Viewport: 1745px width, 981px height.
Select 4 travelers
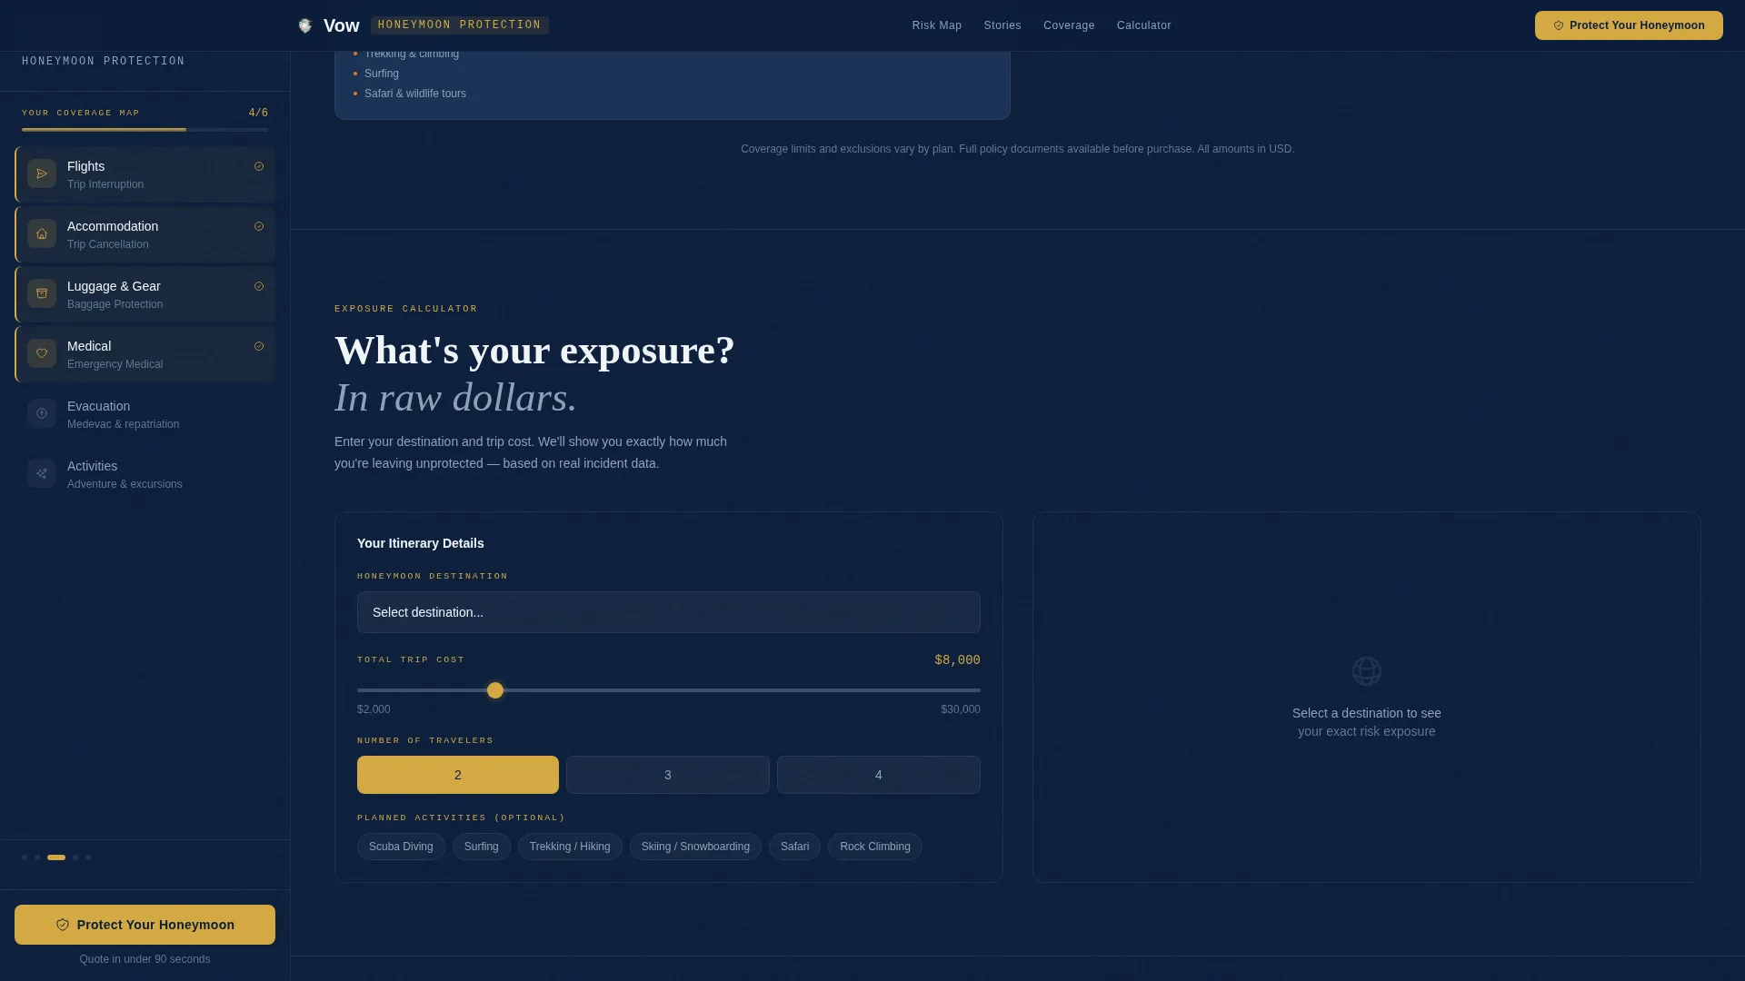[x=879, y=775]
